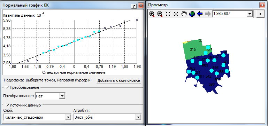The image size is (268, 126).
Task: Click the map label 598
Action: tap(212, 84)
